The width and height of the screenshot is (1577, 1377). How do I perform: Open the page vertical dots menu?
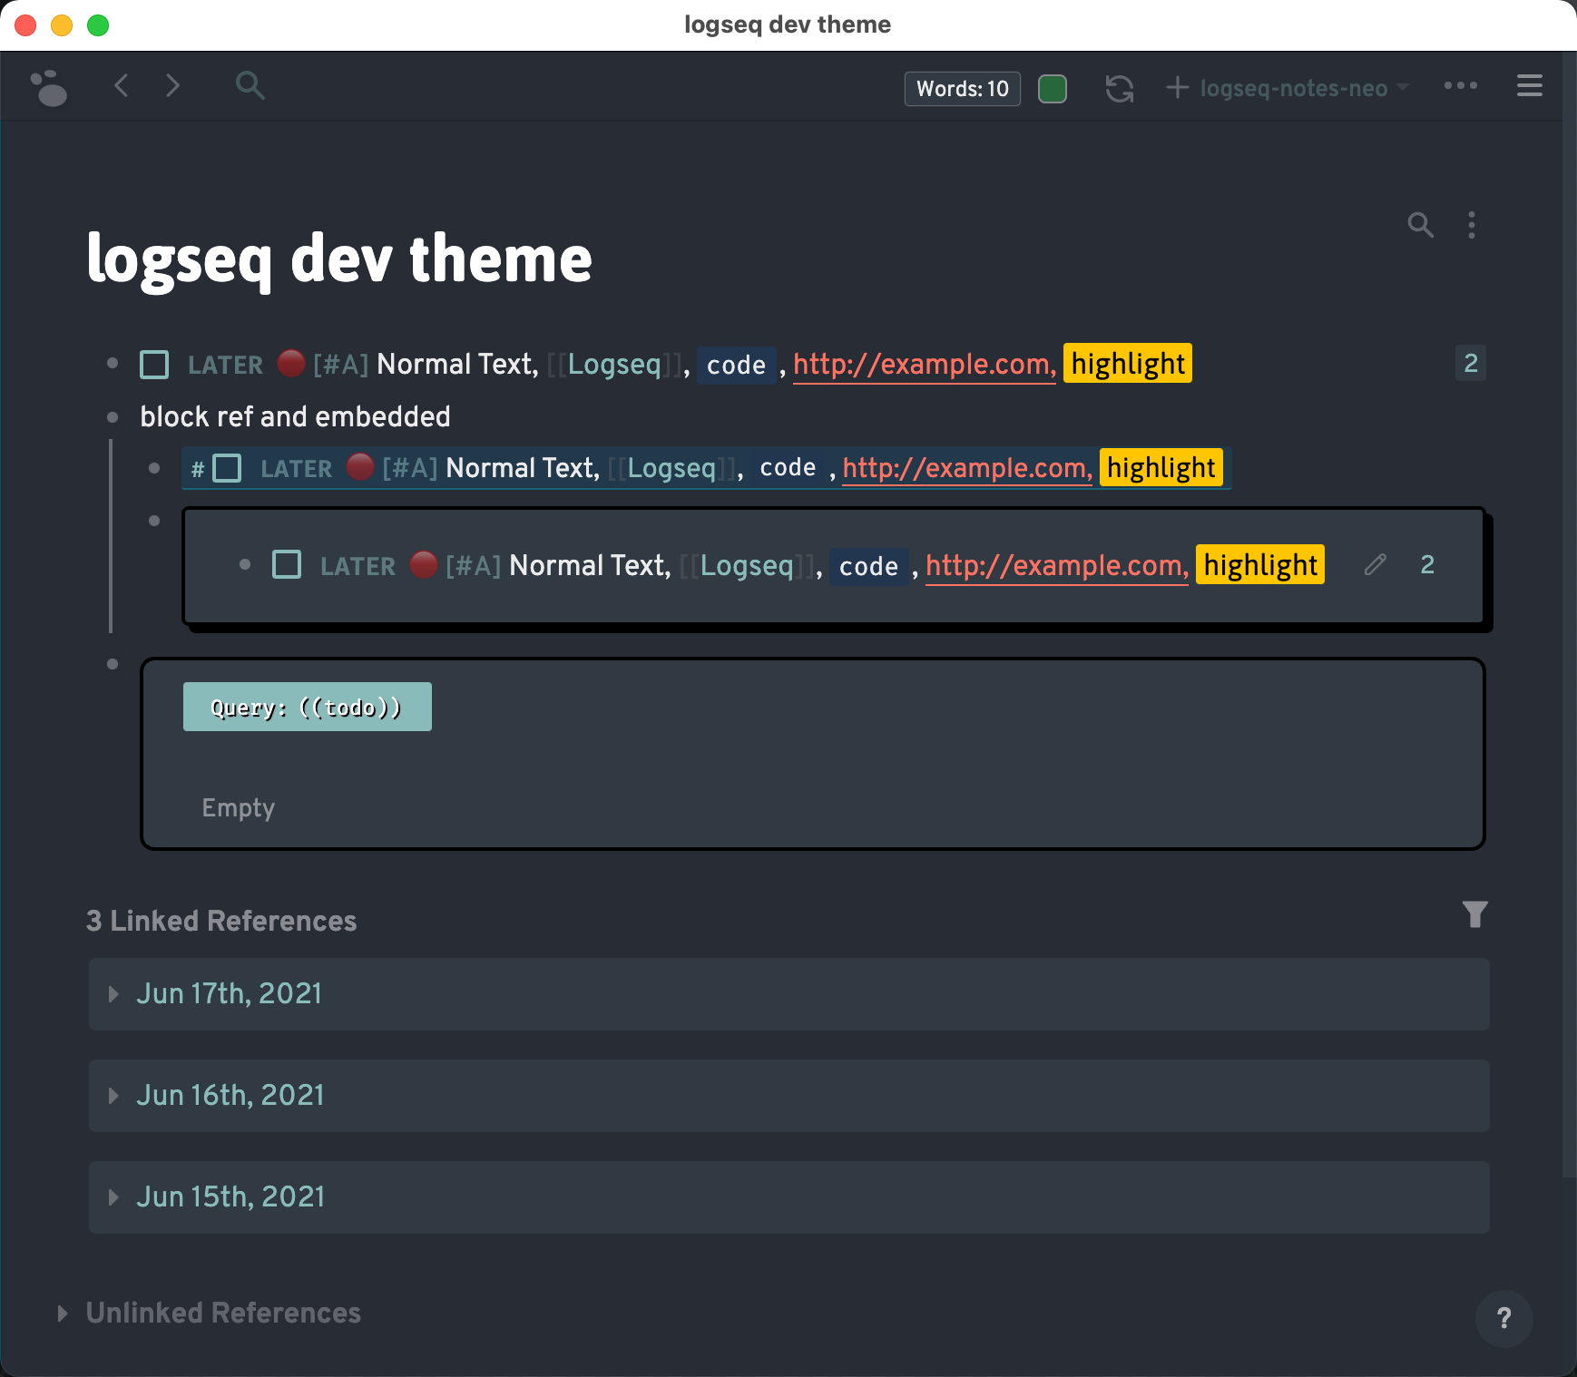click(1471, 224)
